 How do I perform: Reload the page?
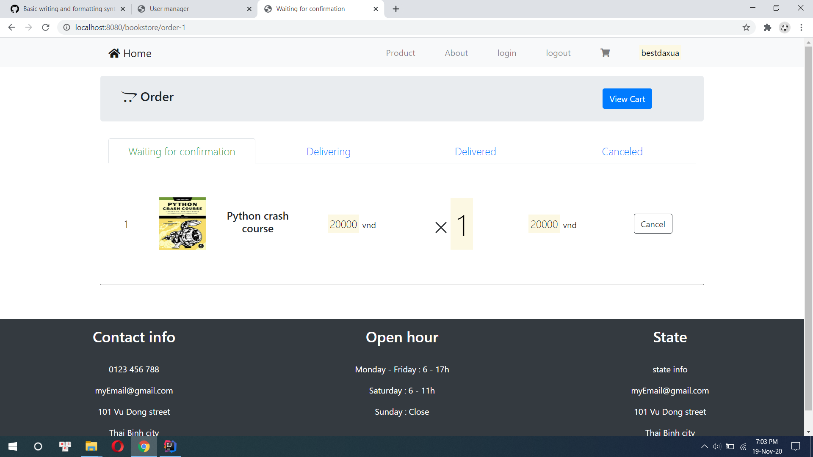click(x=46, y=28)
